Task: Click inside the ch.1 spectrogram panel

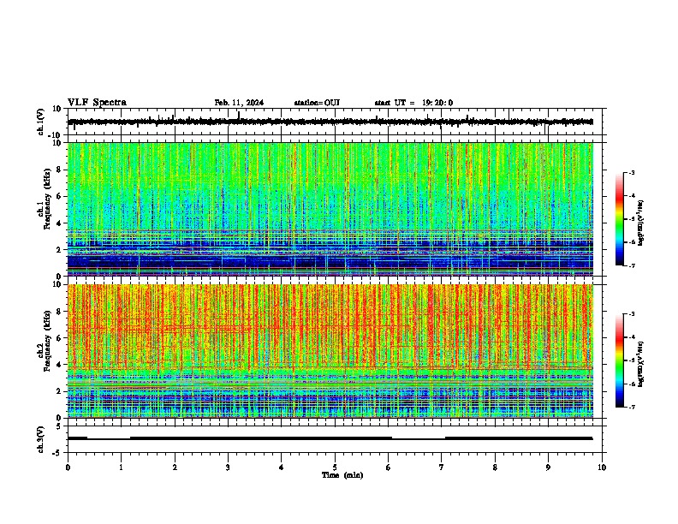Action: (330, 209)
